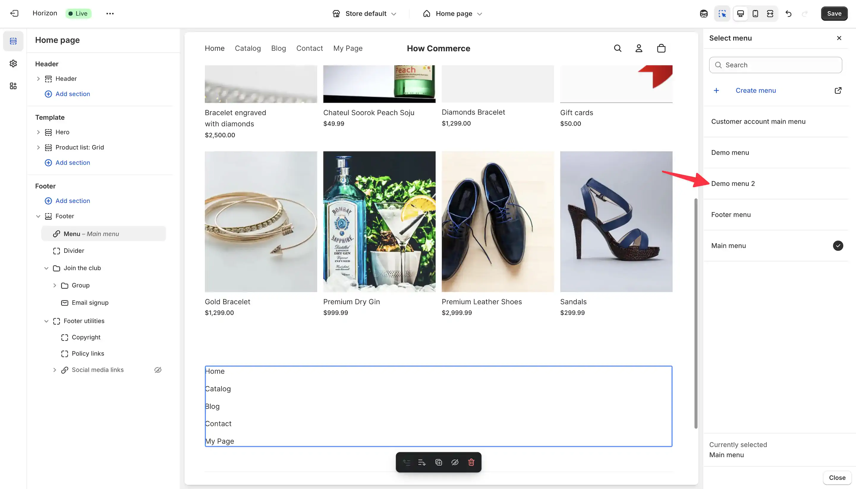This screenshot has width=856, height=489.
Task: Focus the menu Search field
Action: click(x=775, y=65)
